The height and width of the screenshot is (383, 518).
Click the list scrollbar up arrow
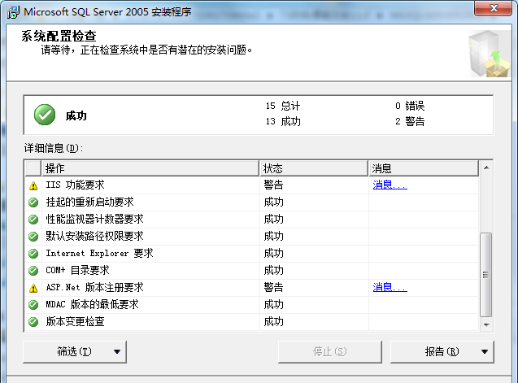pyautogui.click(x=486, y=168)
